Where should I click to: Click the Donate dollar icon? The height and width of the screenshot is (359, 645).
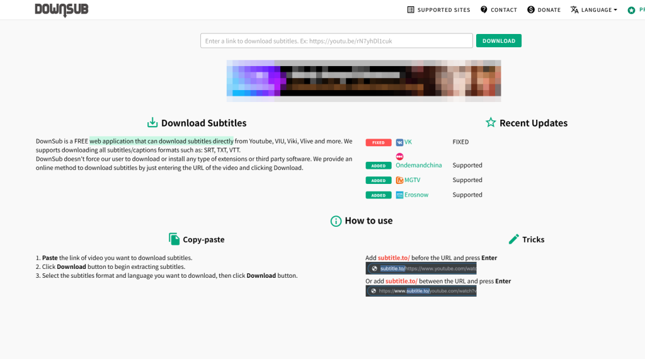(531, 9)
